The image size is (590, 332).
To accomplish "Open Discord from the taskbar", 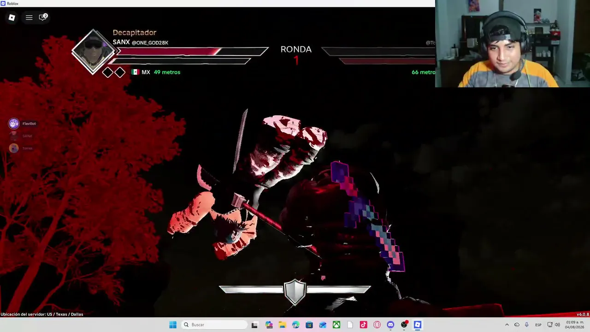I will [x=390, y=325].
